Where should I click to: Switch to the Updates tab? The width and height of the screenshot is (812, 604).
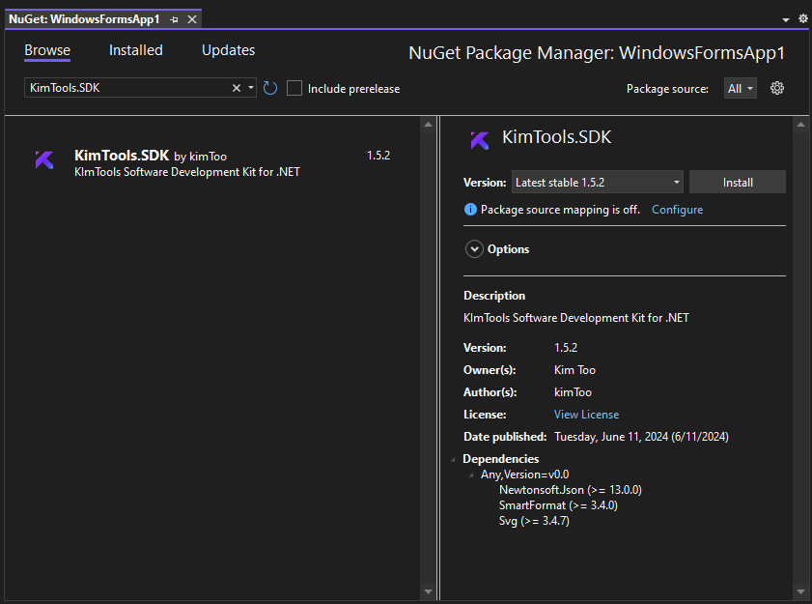(228, 50)
